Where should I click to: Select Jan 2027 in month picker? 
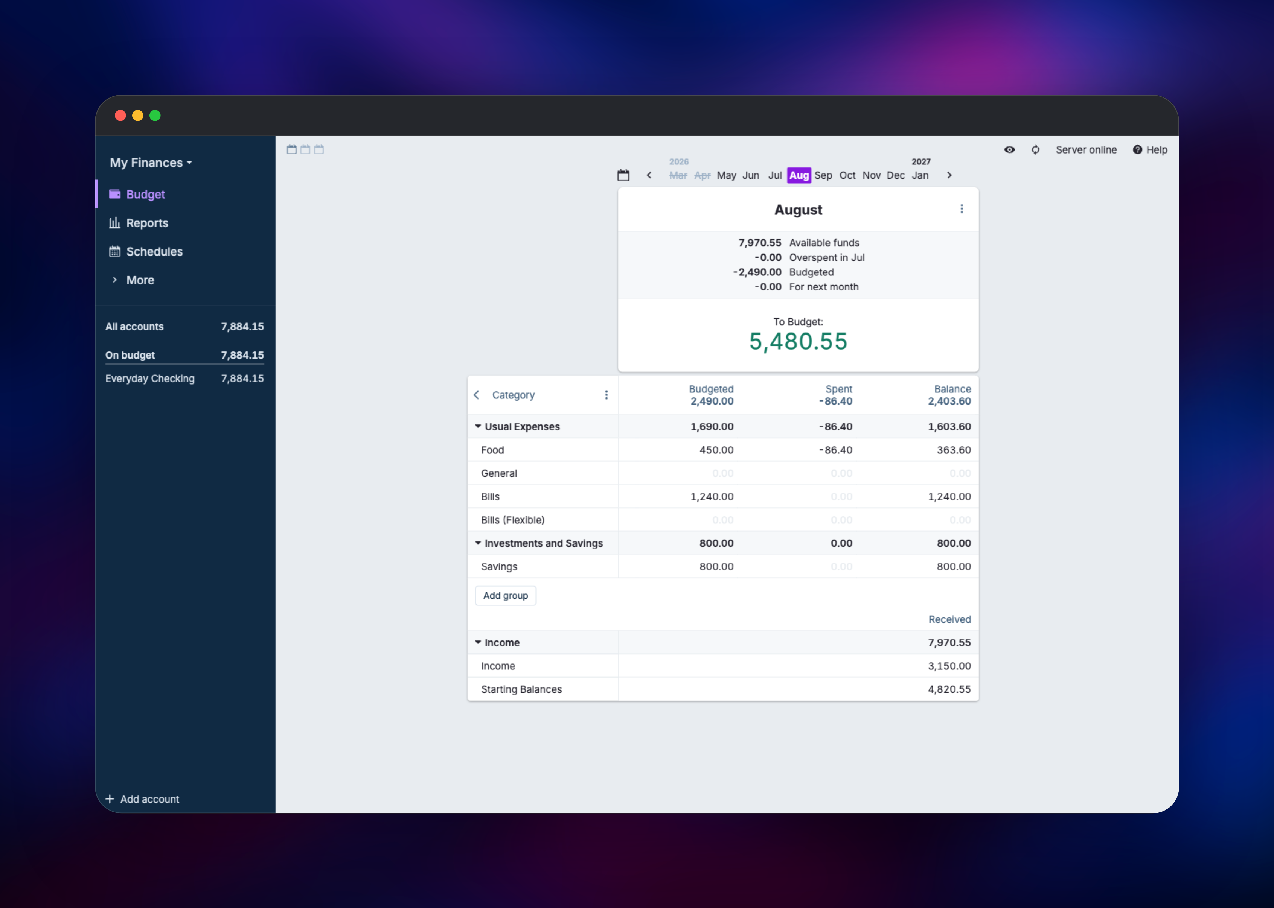[920, 176]
